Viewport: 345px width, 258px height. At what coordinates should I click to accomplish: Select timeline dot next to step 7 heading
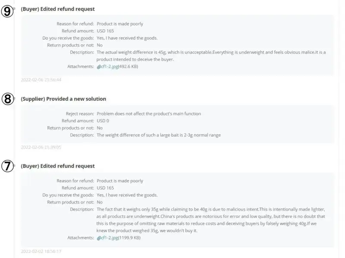click(x=15, y=166)
